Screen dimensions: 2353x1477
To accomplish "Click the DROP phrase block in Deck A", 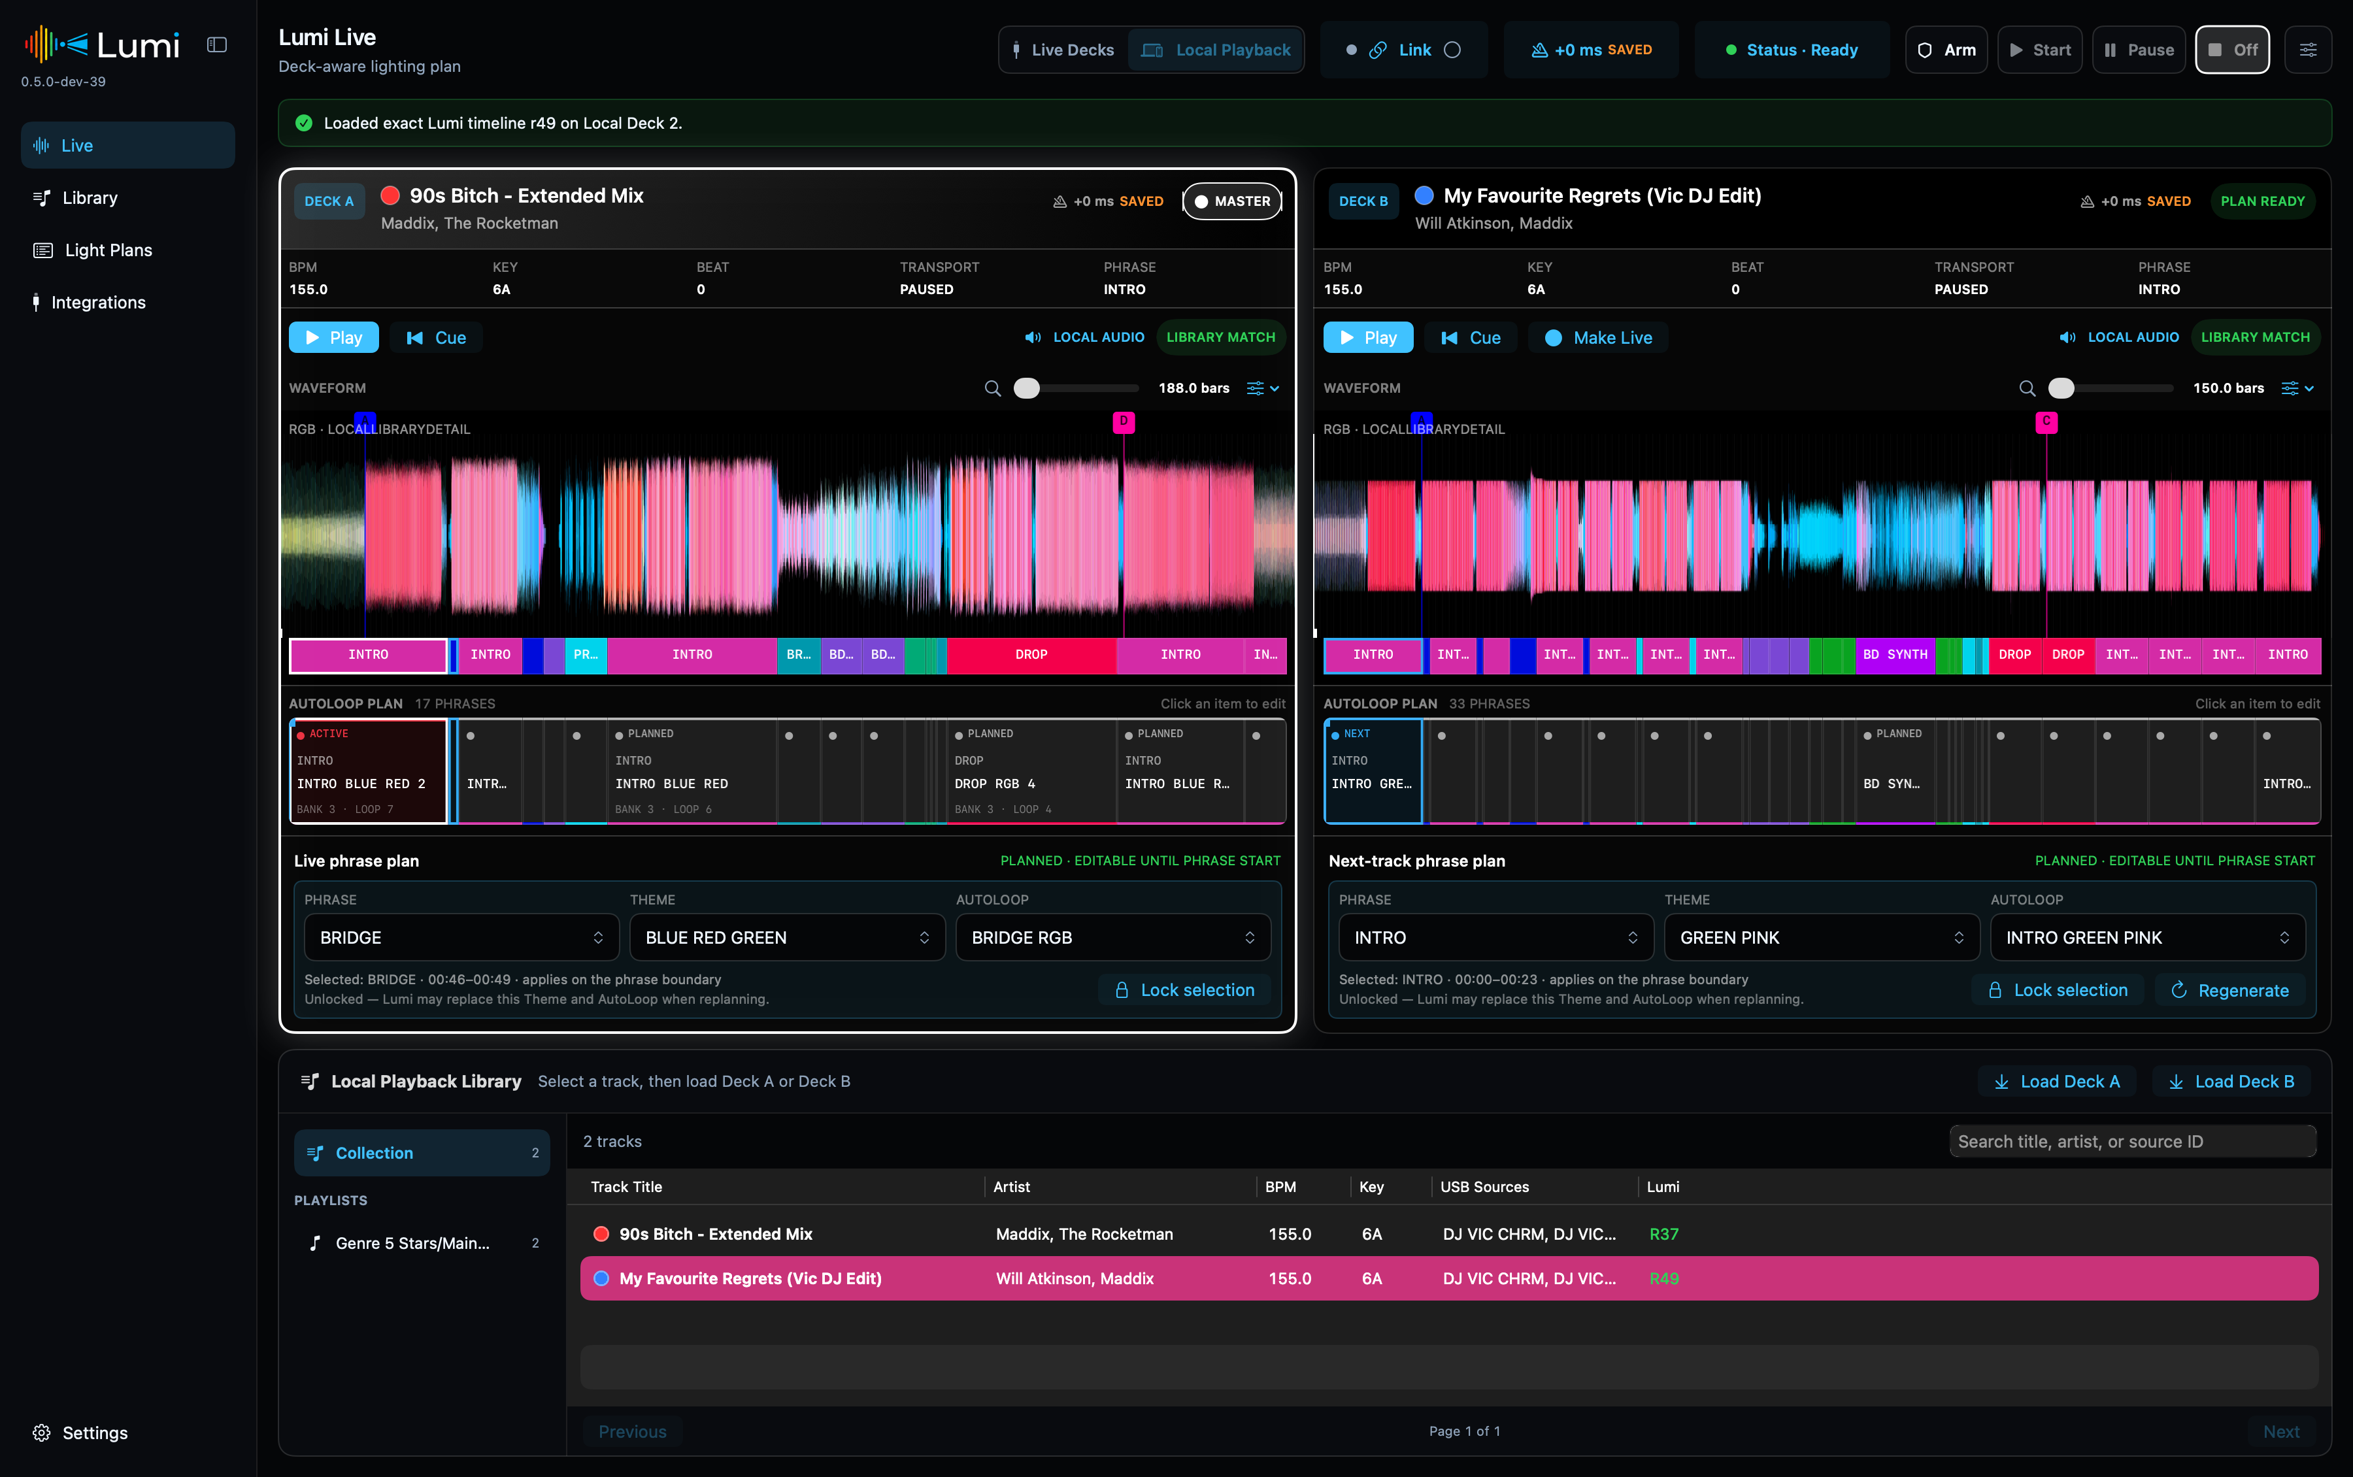I will click(x=1031, y=654).
